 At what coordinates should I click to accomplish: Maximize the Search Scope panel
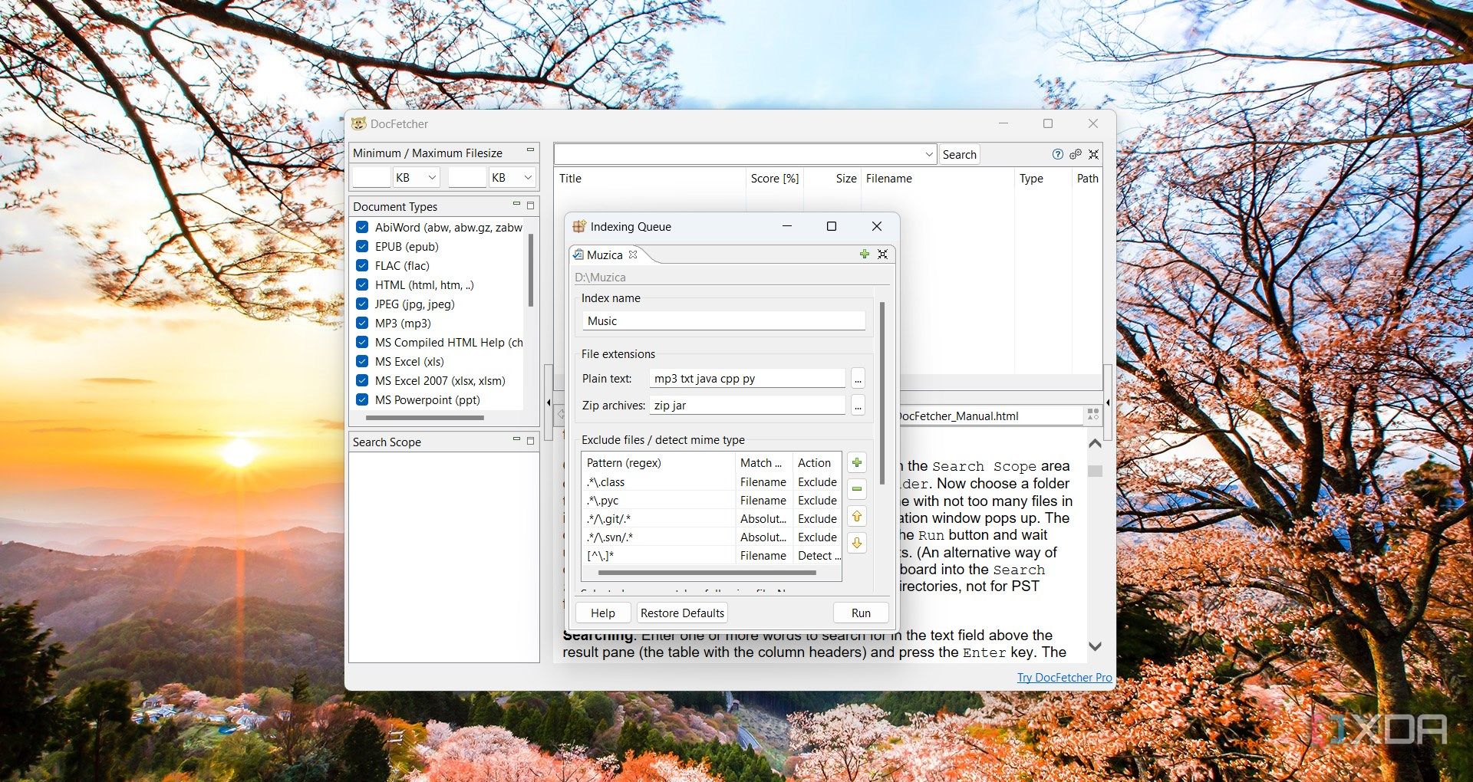click(530, 441)
